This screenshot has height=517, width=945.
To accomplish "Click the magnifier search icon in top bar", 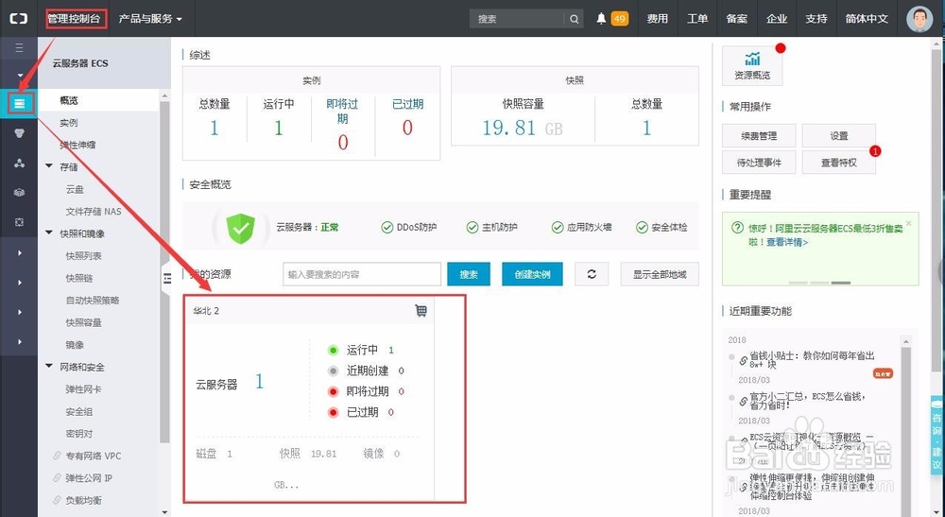I will [x=575, y=19].
